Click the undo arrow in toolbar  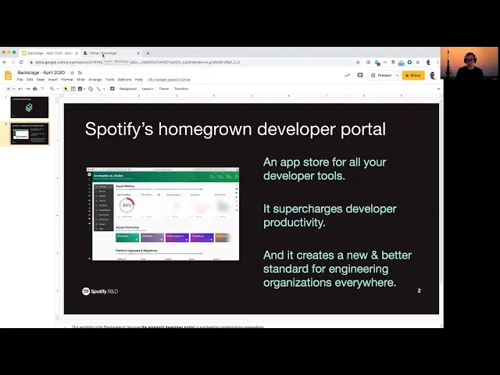pyautogui.click(x=20, y=88)
